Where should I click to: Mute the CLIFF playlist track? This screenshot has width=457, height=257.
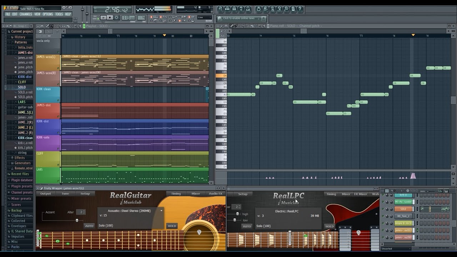pos(58,164)
